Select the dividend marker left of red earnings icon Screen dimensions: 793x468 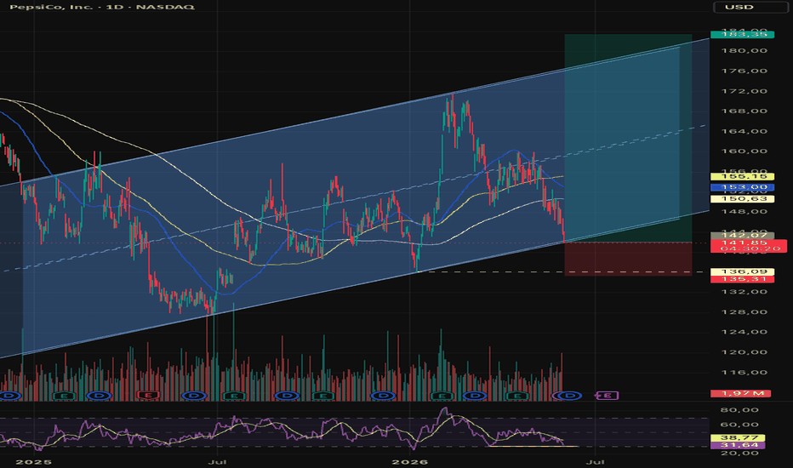tap(99, 395)
